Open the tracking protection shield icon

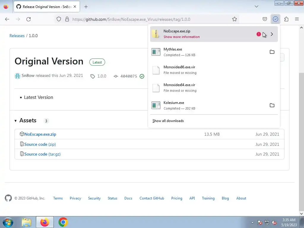pos(59,19)
